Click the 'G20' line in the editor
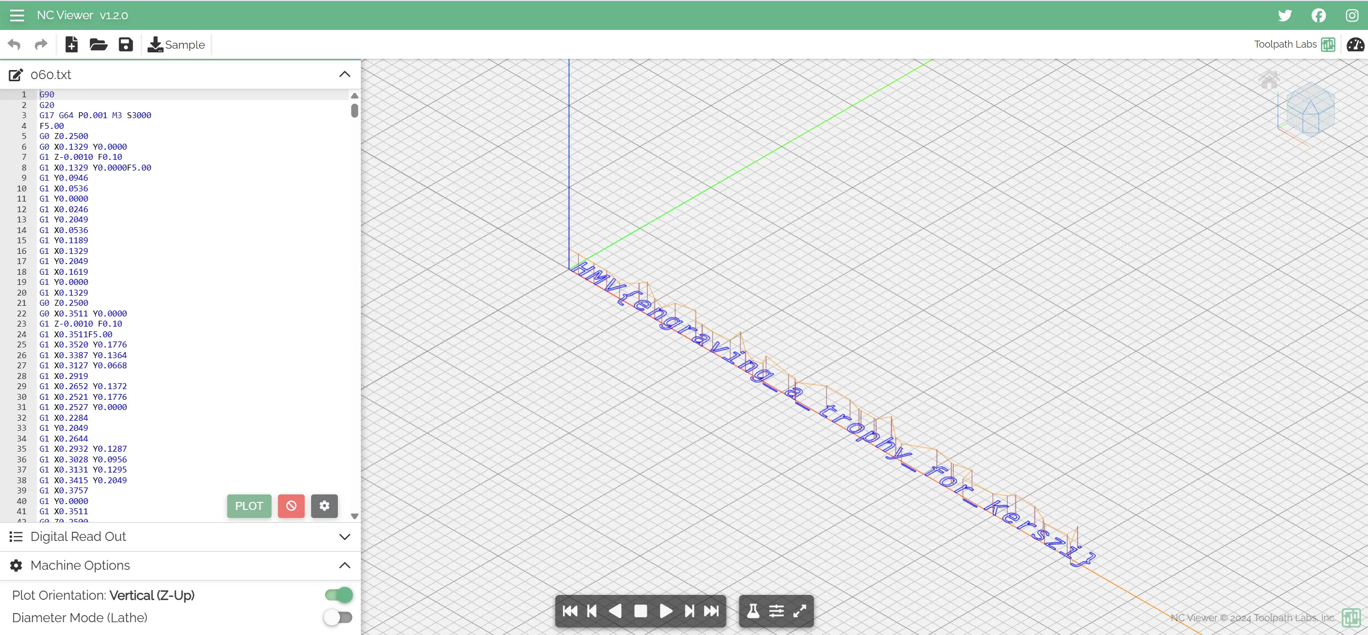 point(47,105)
